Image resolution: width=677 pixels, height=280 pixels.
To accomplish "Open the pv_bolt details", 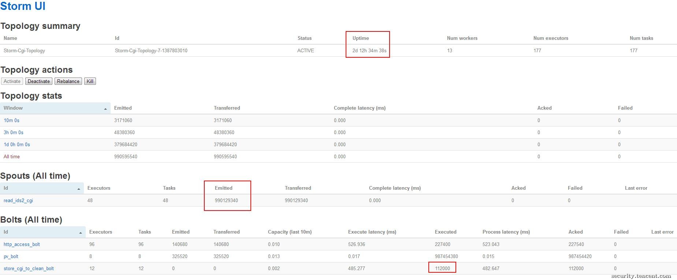I will (x=11, y=256).
